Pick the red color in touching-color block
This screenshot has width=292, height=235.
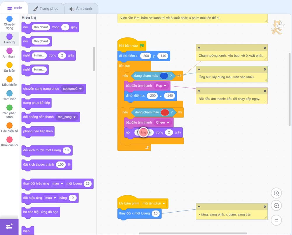point(165,112)
